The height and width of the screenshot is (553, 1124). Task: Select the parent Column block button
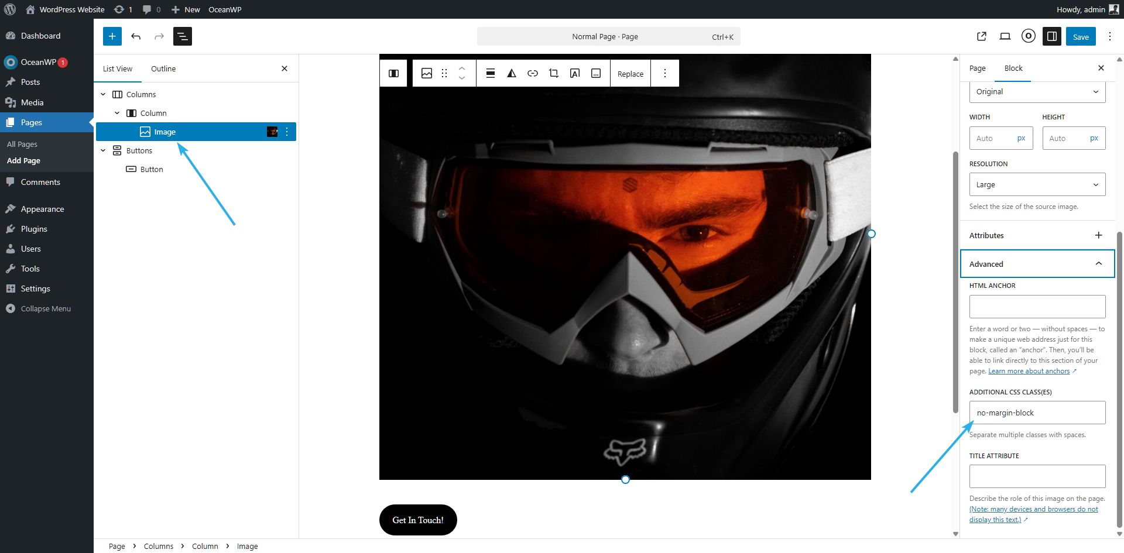[394, 73]
